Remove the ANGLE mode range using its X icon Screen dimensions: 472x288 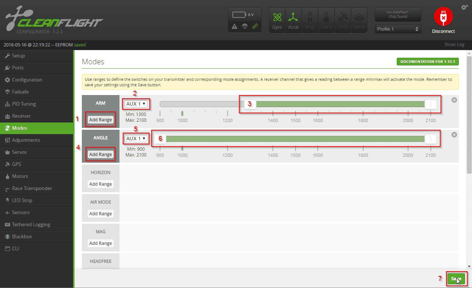click(x=454, y=134)
